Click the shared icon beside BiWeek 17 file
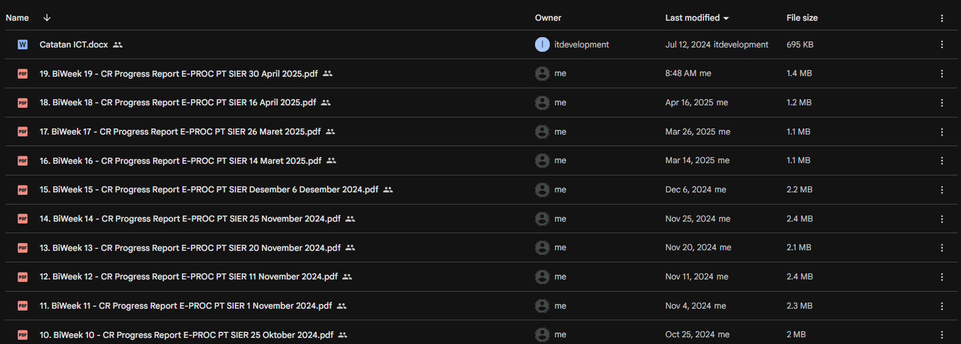961x344 pixels. pos(331,132)
